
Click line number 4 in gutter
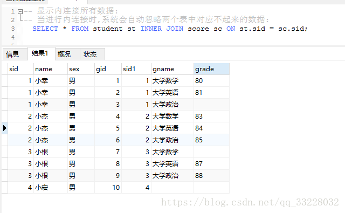tap(13, 37)
